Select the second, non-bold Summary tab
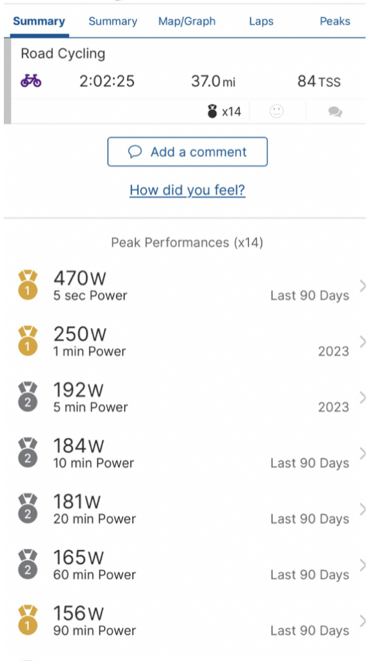This screenshot has width=380, height=661. tap(113, 21)
